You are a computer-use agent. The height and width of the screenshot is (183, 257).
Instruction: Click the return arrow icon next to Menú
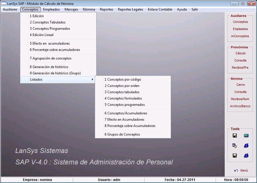[236, 170]
